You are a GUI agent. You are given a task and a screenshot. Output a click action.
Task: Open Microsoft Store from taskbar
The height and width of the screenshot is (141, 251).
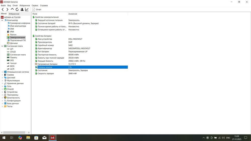[36, 138]
